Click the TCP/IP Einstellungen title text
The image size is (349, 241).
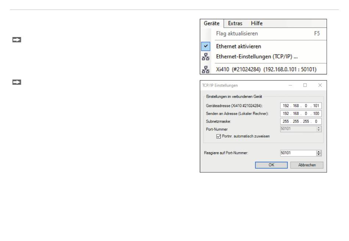click(220, 85)
